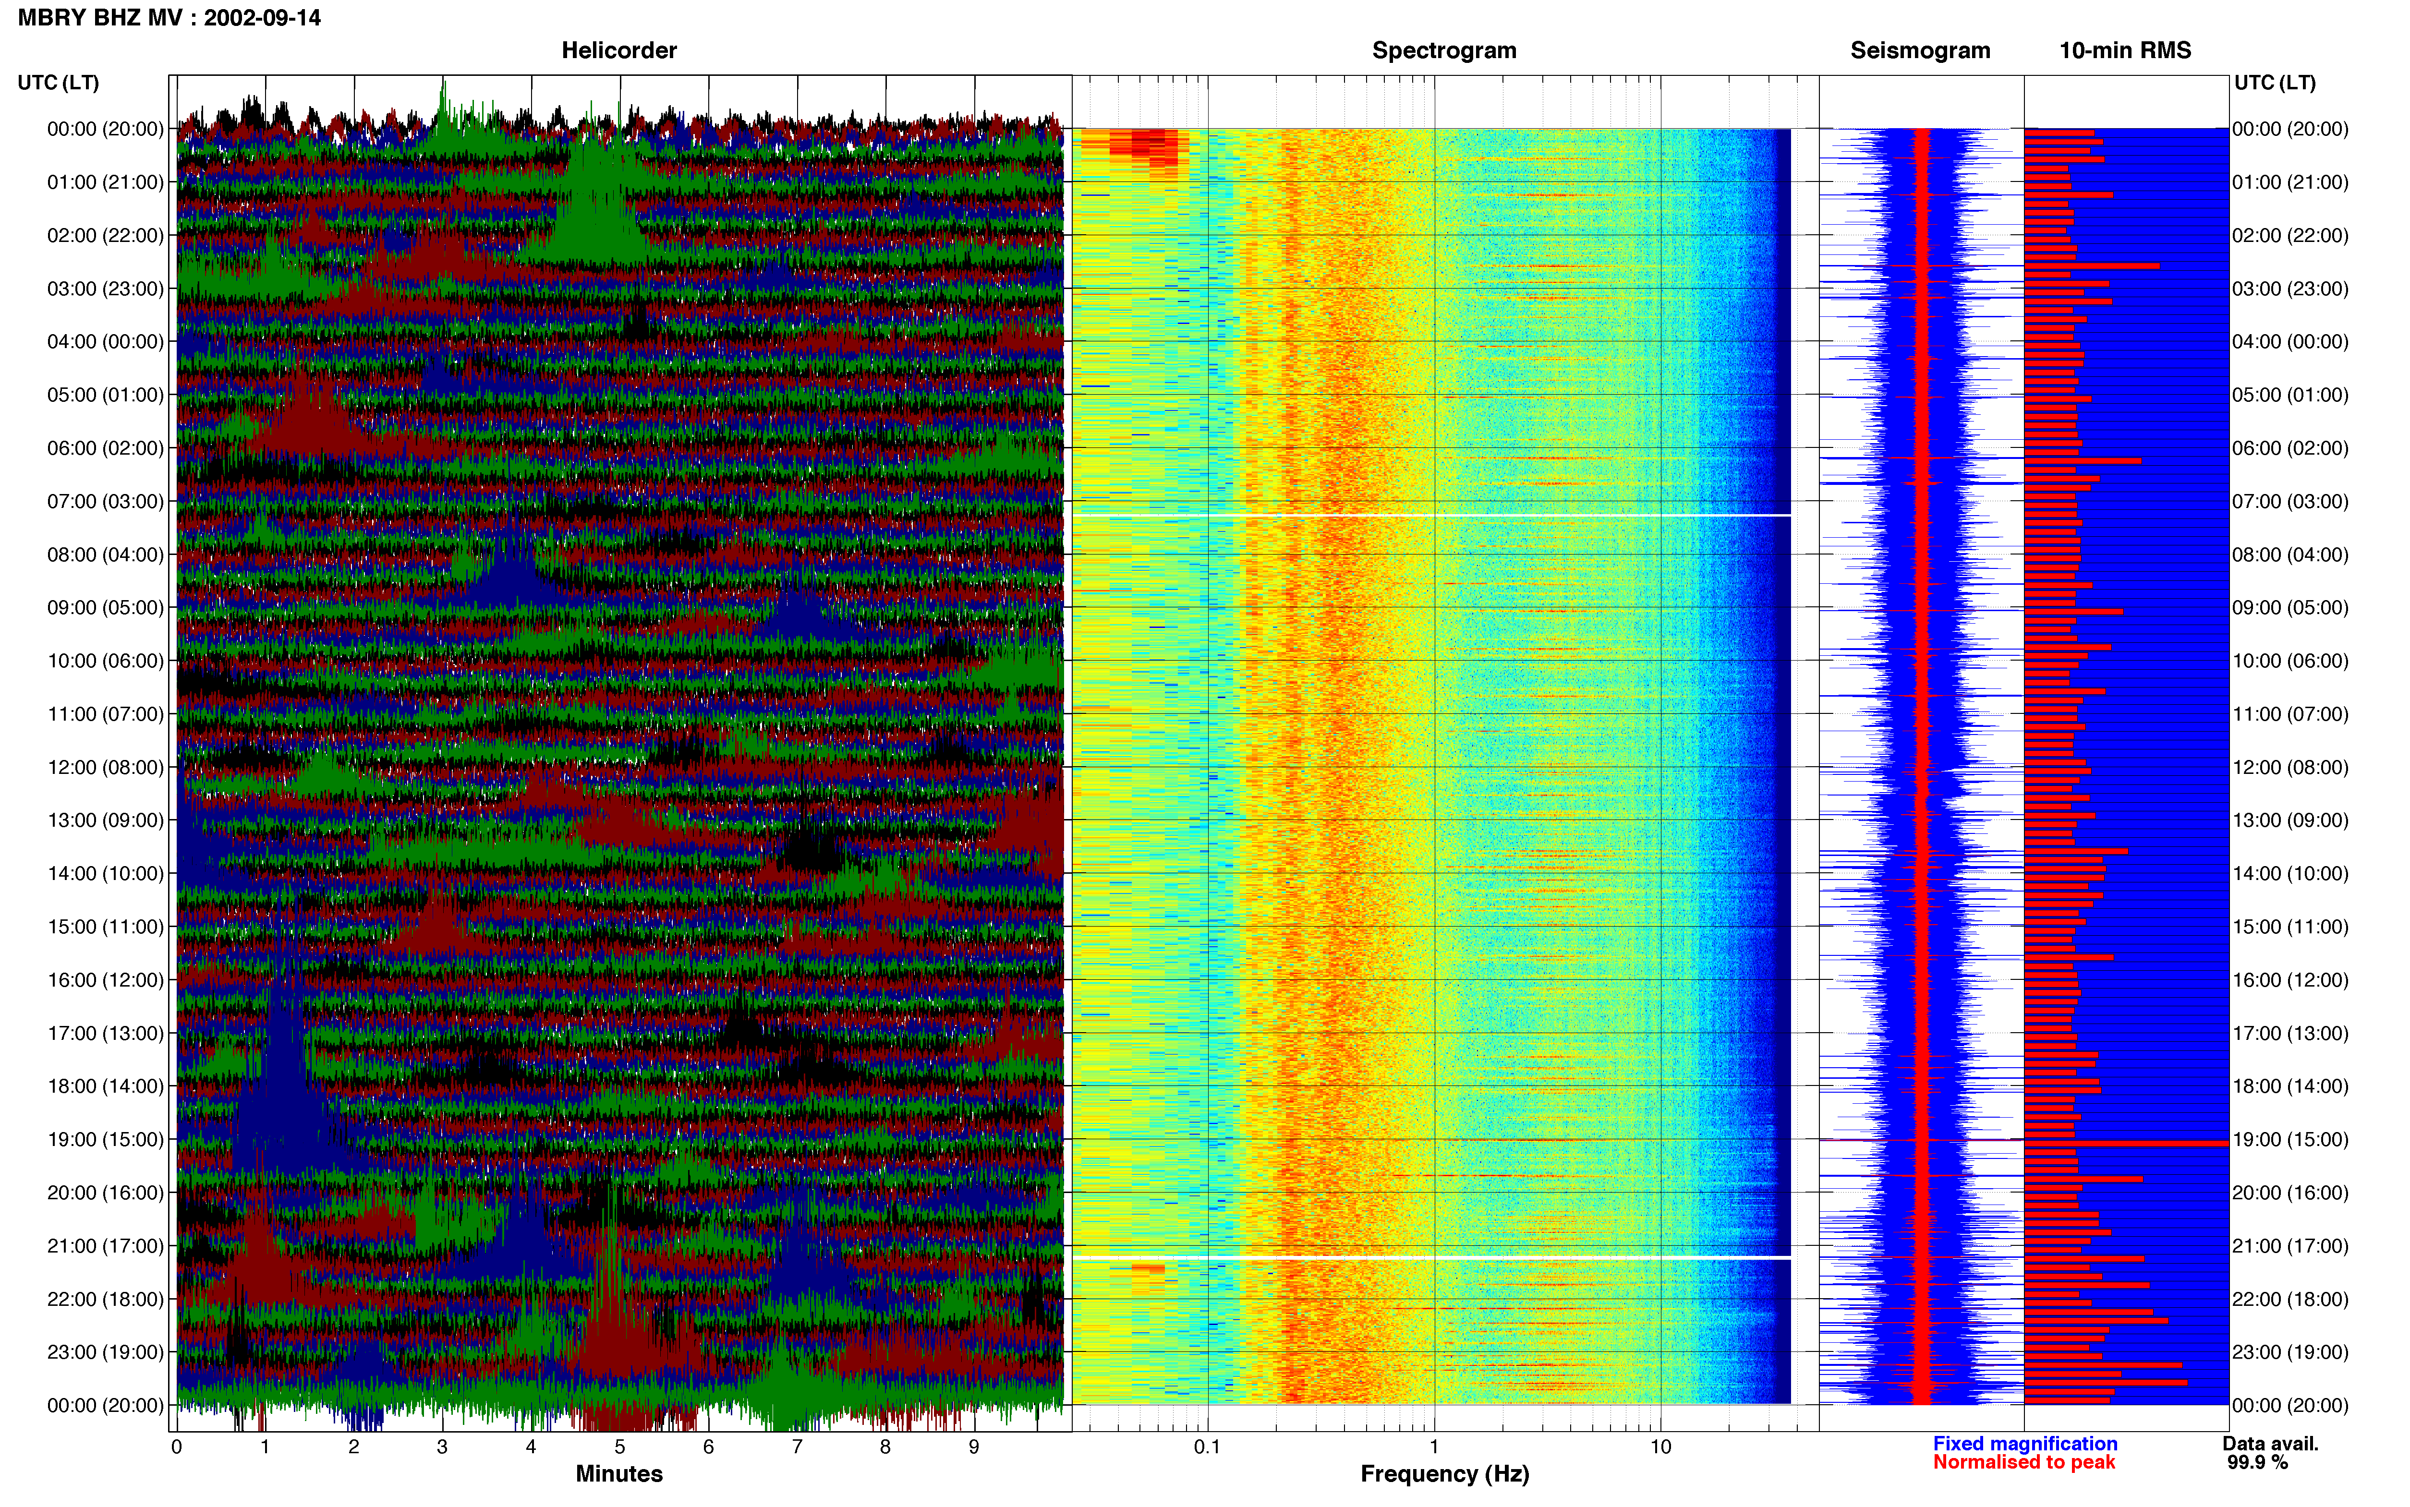Click '06:00 (02:00)' on the RMS panel time axis
The image size is (2410, 1507).
[2290, 448]
